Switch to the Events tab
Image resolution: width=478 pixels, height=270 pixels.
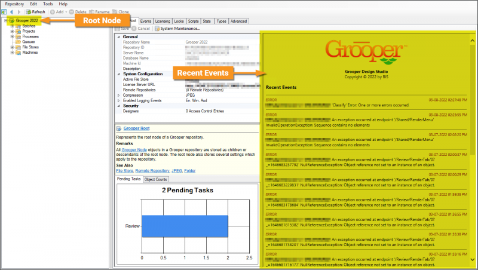click(x=146, y=21)
